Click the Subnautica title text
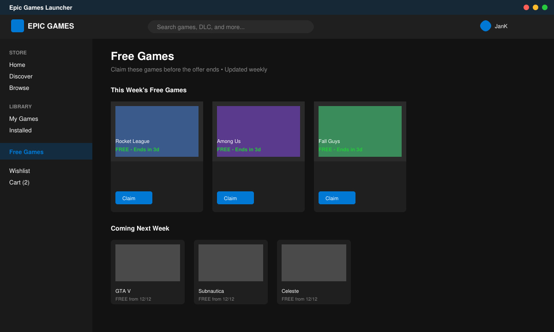Image resolution: width=554 pixels, height=332 pixels. [x=211, y=291]
